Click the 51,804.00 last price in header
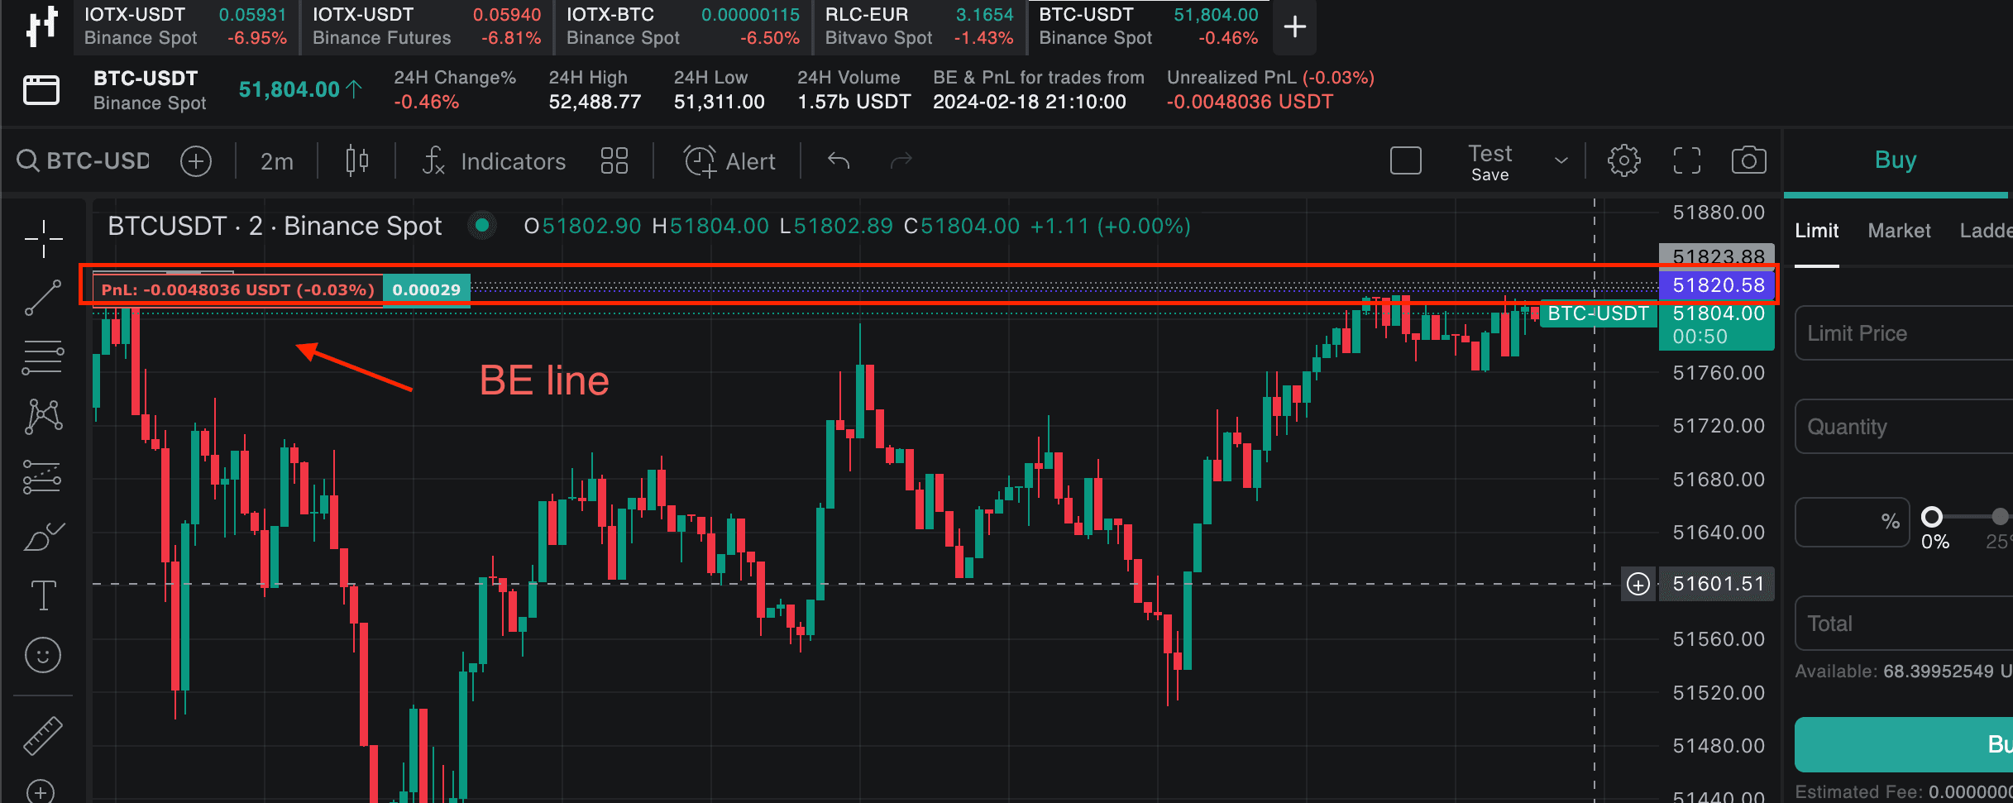2013x803 pixels. pos(289,89)
